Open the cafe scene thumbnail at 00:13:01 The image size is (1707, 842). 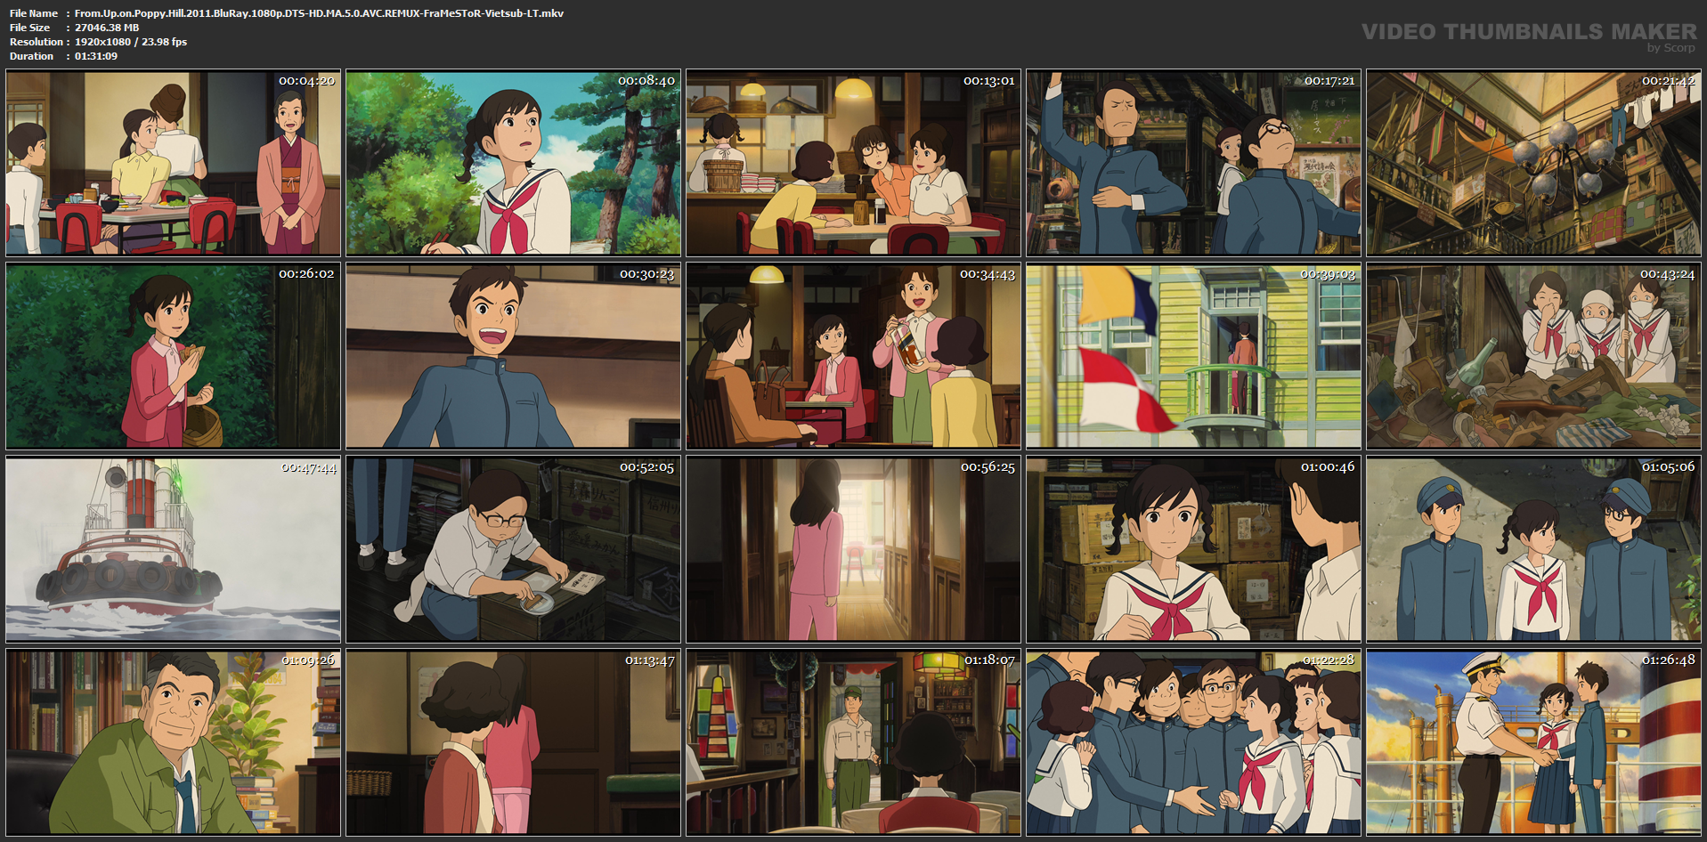(854, 163)
